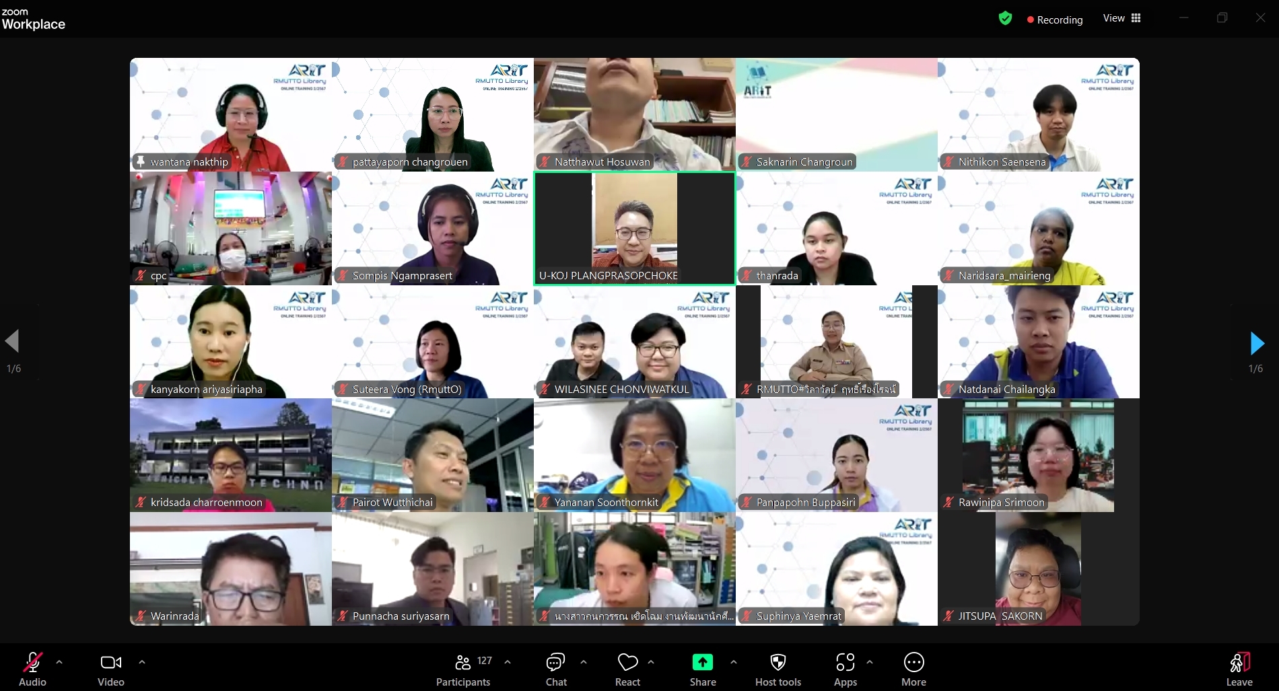Click muted mic icon beside Pairot Wutthichai
This screenshot has height=691, width=1279.
tap(343, 502)
